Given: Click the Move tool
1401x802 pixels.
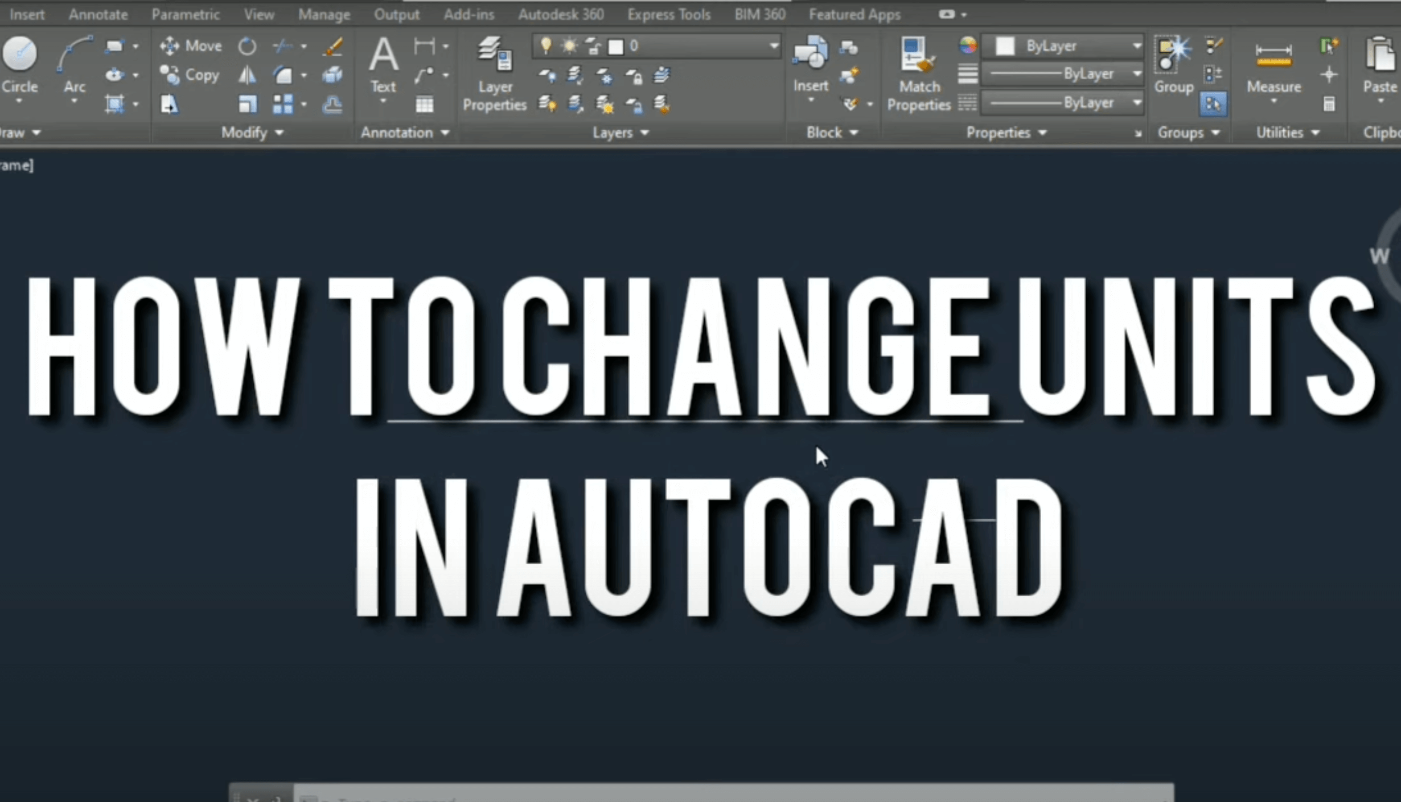Looking at the screenshot, I should pos(190,46).
